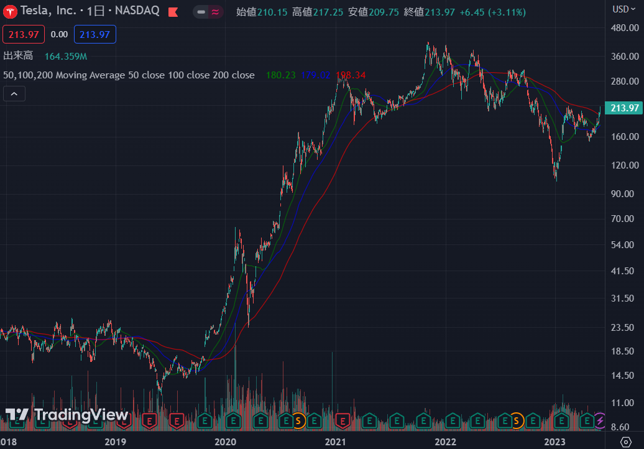The image size is (644, 449).
Task: Click the 2023 label on time axis
Action: pyautogui.click(x=554, y=442)
